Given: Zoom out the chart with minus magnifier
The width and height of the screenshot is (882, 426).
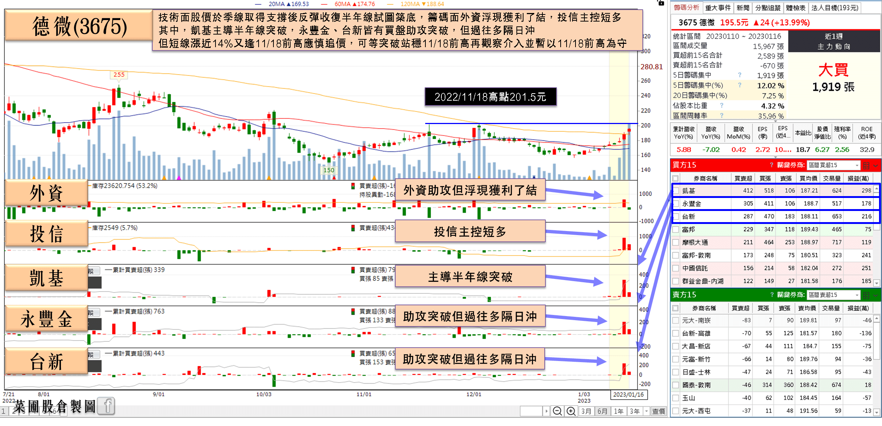Looking at the screenshot, I should (557, 411).
